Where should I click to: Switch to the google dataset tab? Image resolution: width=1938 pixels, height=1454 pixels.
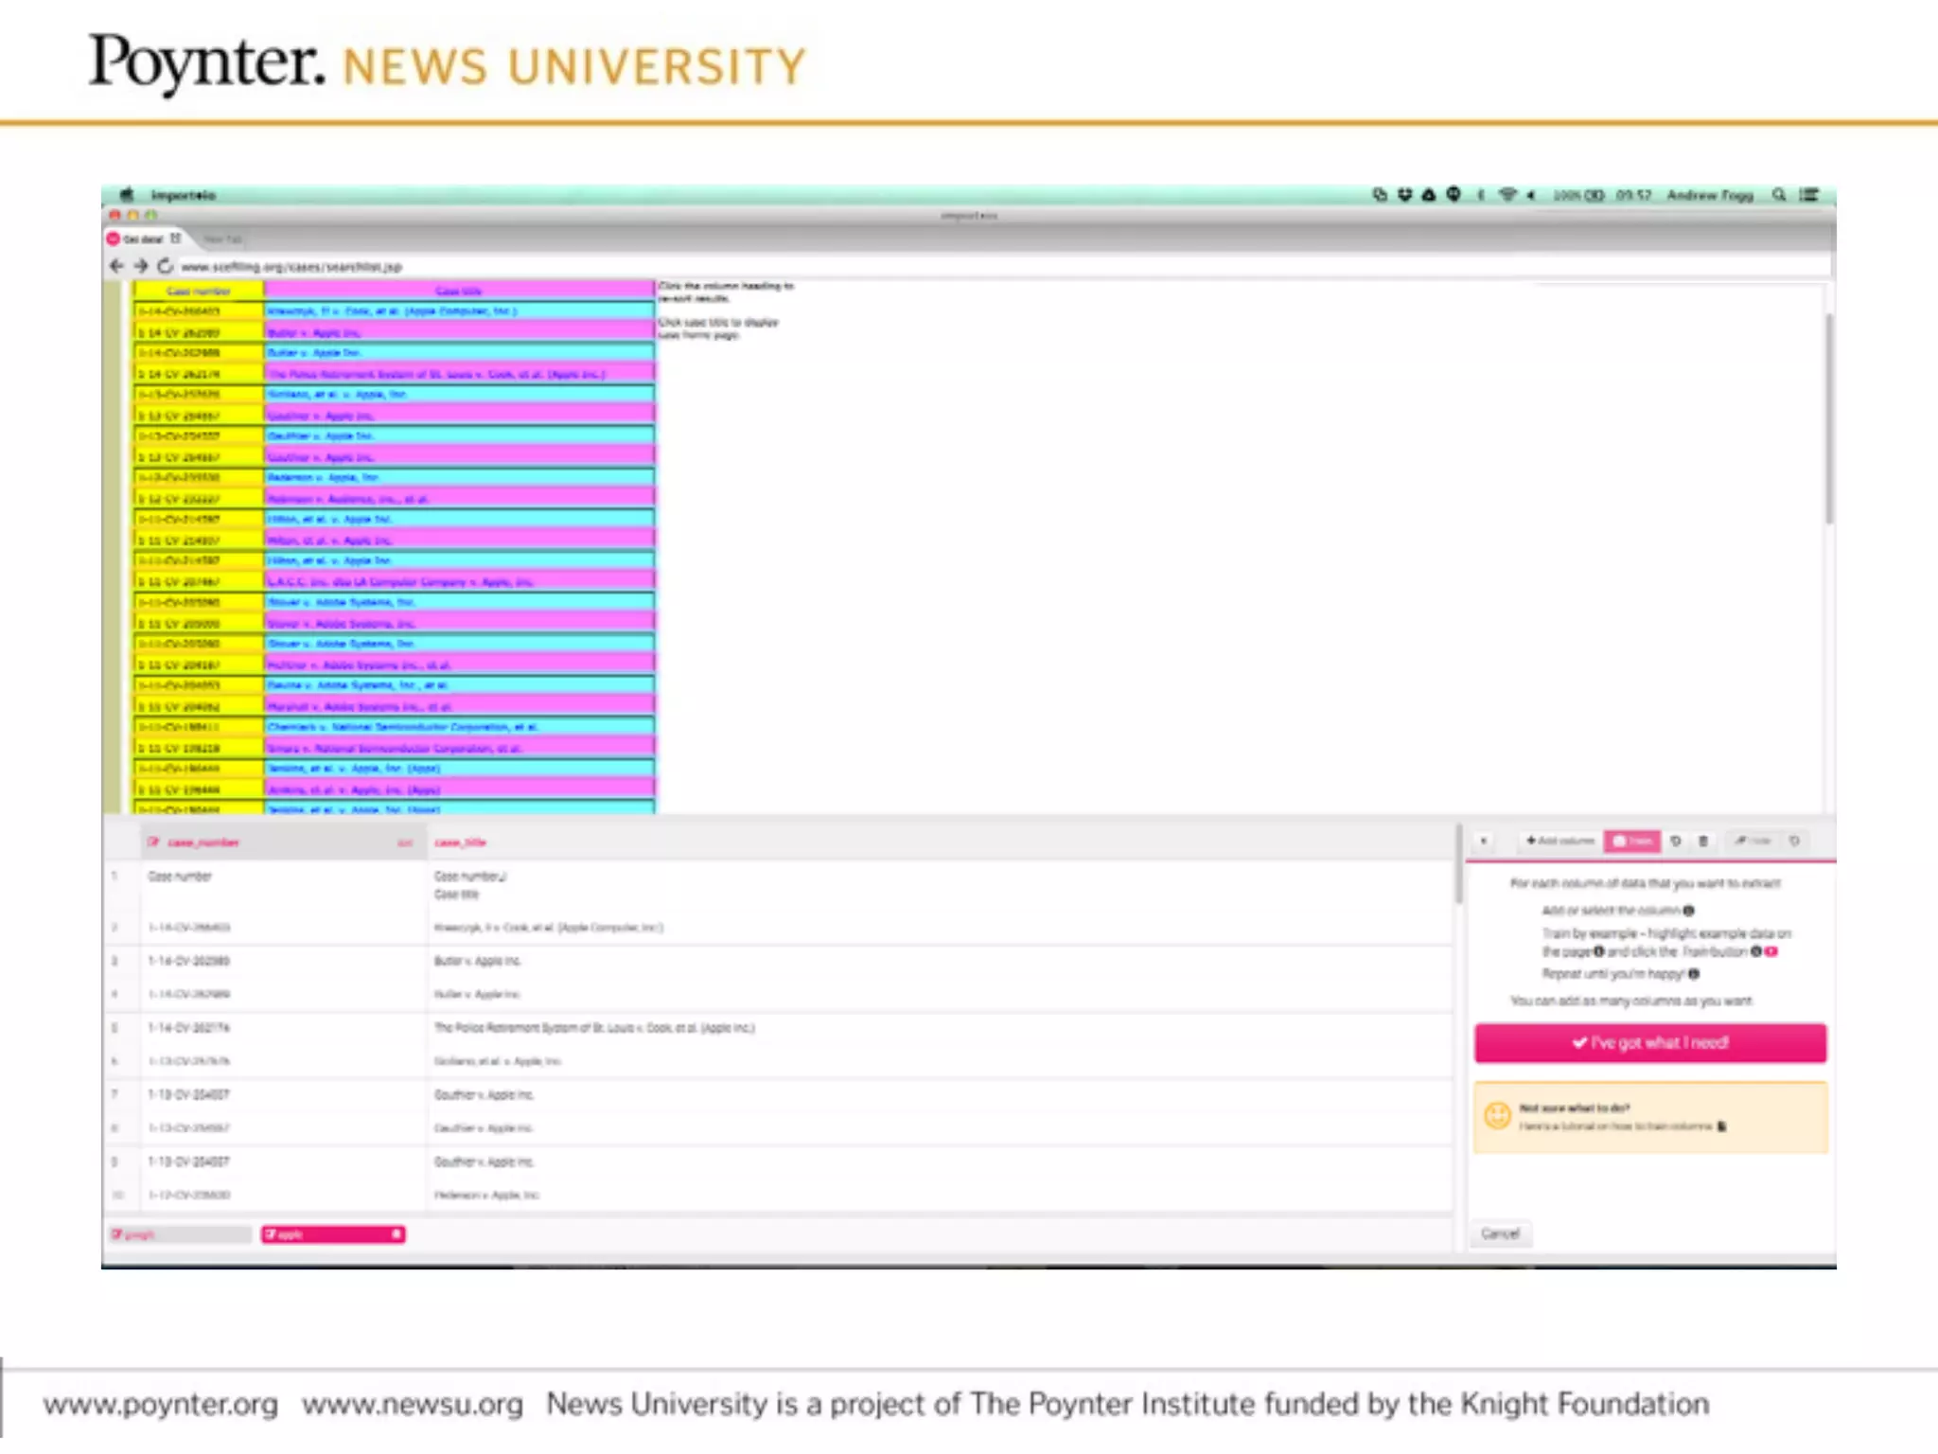click(180, 1234)
